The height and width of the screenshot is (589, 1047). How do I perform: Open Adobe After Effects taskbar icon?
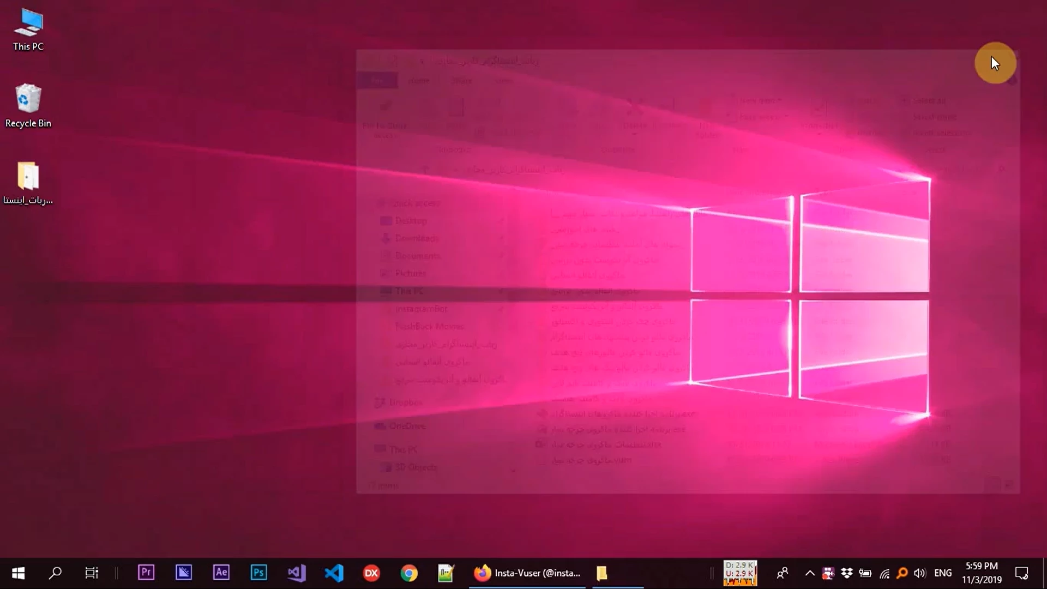(221, 573)
